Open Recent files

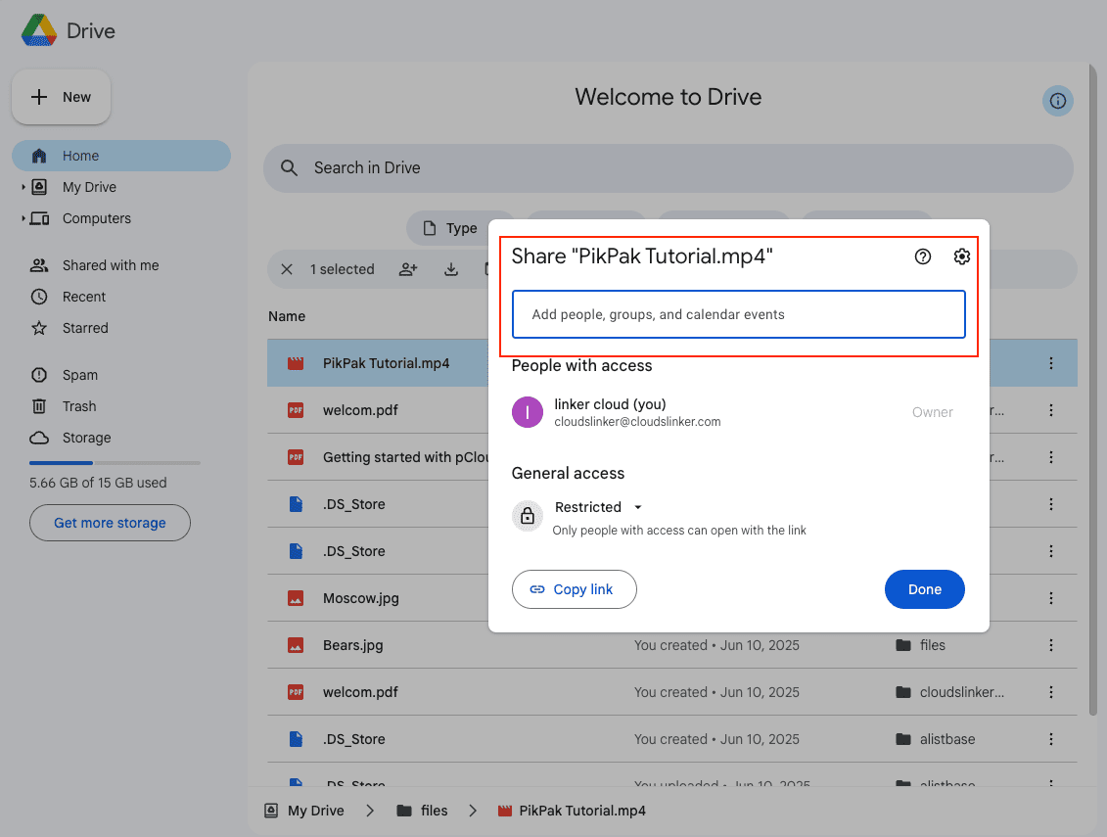click(x=83, y=297)
